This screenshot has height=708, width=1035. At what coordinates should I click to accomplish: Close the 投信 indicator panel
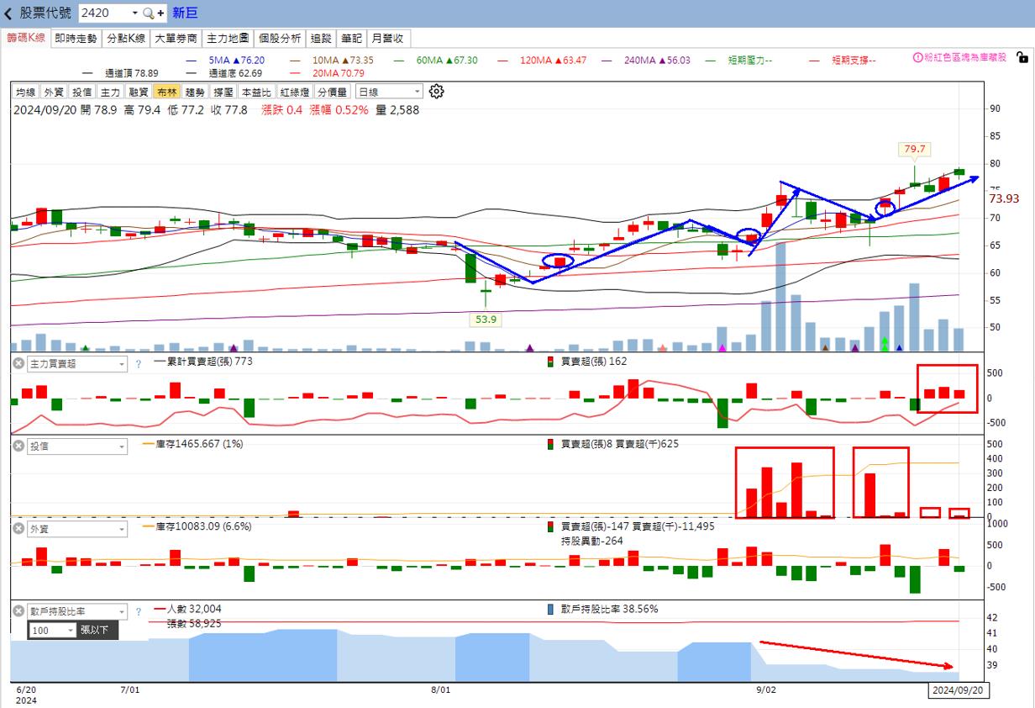point(19,446)
